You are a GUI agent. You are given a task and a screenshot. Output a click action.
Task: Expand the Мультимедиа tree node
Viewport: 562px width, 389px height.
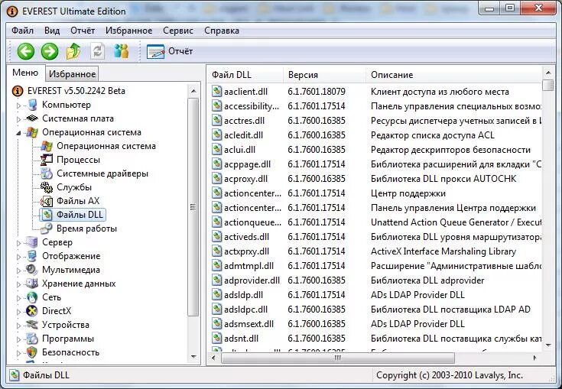pyautogui.click(x=19, y=270)
